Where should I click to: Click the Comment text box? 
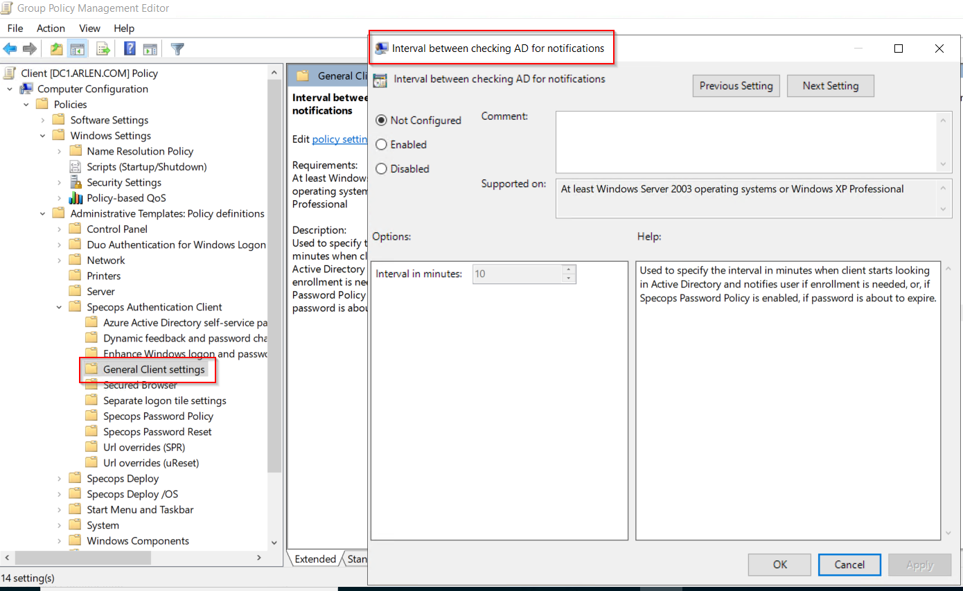[x=754, y=142]
